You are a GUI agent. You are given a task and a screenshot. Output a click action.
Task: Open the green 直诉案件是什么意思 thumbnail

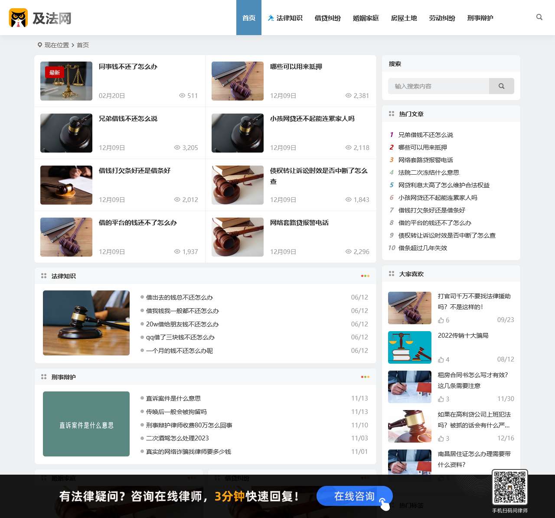86,424
